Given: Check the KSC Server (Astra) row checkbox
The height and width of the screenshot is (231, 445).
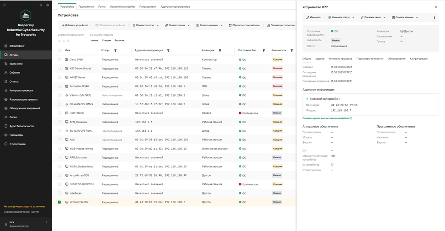Looking at the screenshot, I should [59, 69].
